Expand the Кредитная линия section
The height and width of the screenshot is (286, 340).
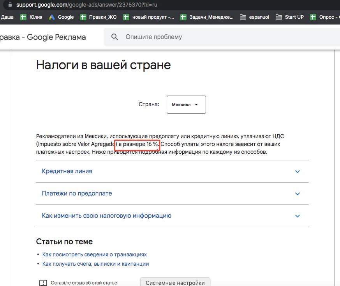pos(173,171)
